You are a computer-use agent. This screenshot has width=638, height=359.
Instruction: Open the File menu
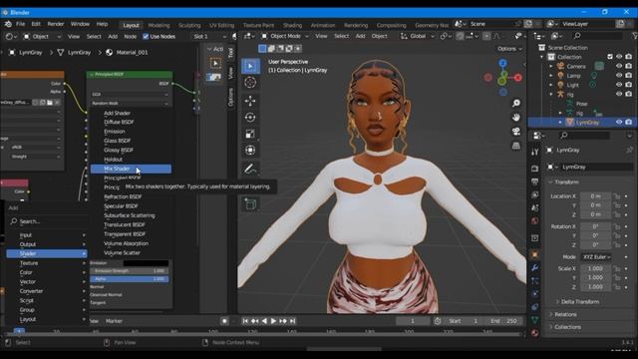tap(20, 24)
